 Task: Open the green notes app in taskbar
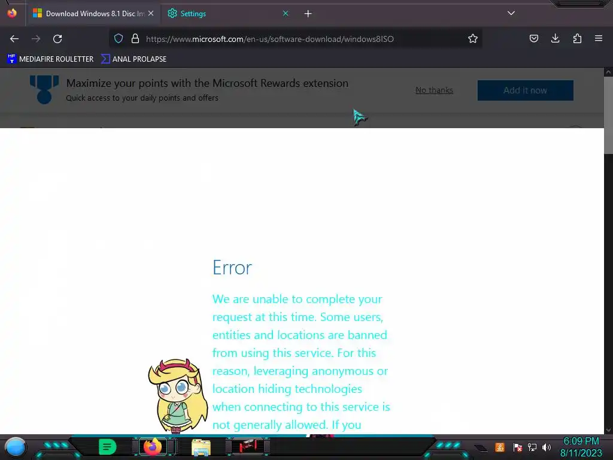[x=107, y=447]
